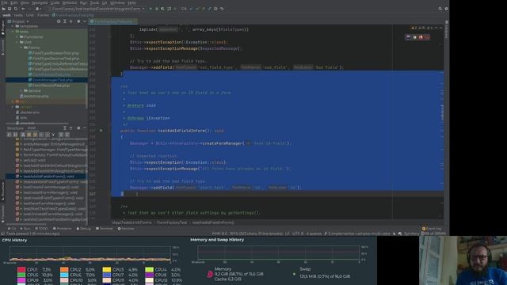Image resolution: width=507 pixels, height=285 pixels.
Task: Click gutter run icon beside testAddIdFieldInForm
Action: (x=101, y=131)
